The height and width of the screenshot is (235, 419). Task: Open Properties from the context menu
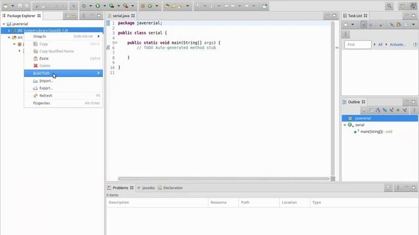pos(64,103)
